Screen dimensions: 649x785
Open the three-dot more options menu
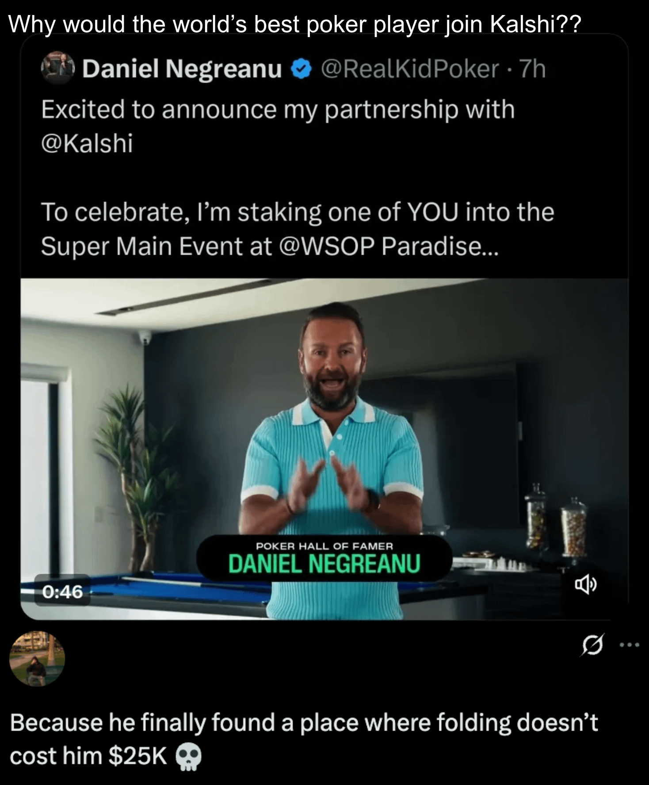629,645
